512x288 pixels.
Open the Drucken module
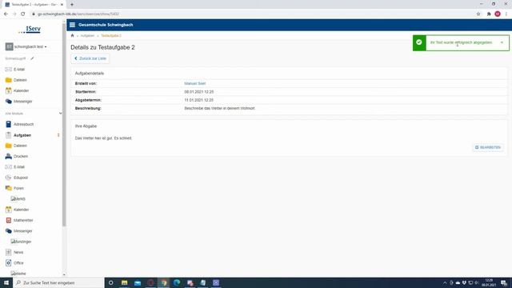(x=21, y=157)
